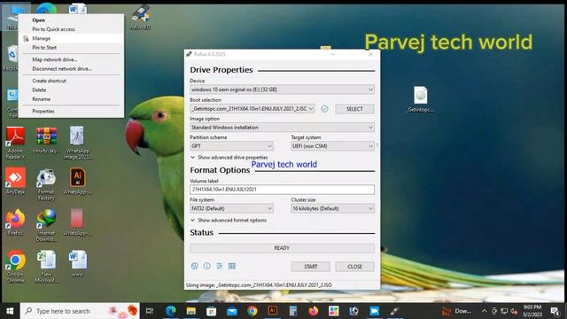Switch to Rufus taskbar icon
This screenshot has height=319, width=567.
click(394, 311)
